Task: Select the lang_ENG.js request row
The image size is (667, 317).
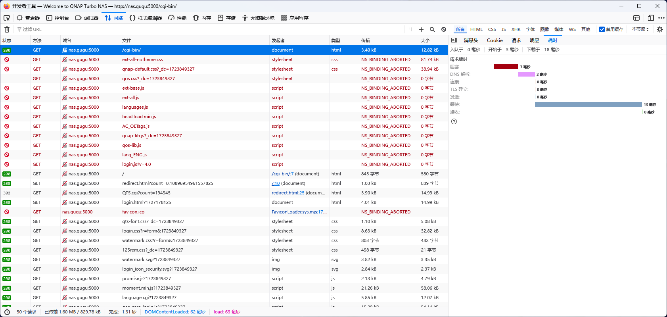Action: pyautogui.click(x=224, y=155)
